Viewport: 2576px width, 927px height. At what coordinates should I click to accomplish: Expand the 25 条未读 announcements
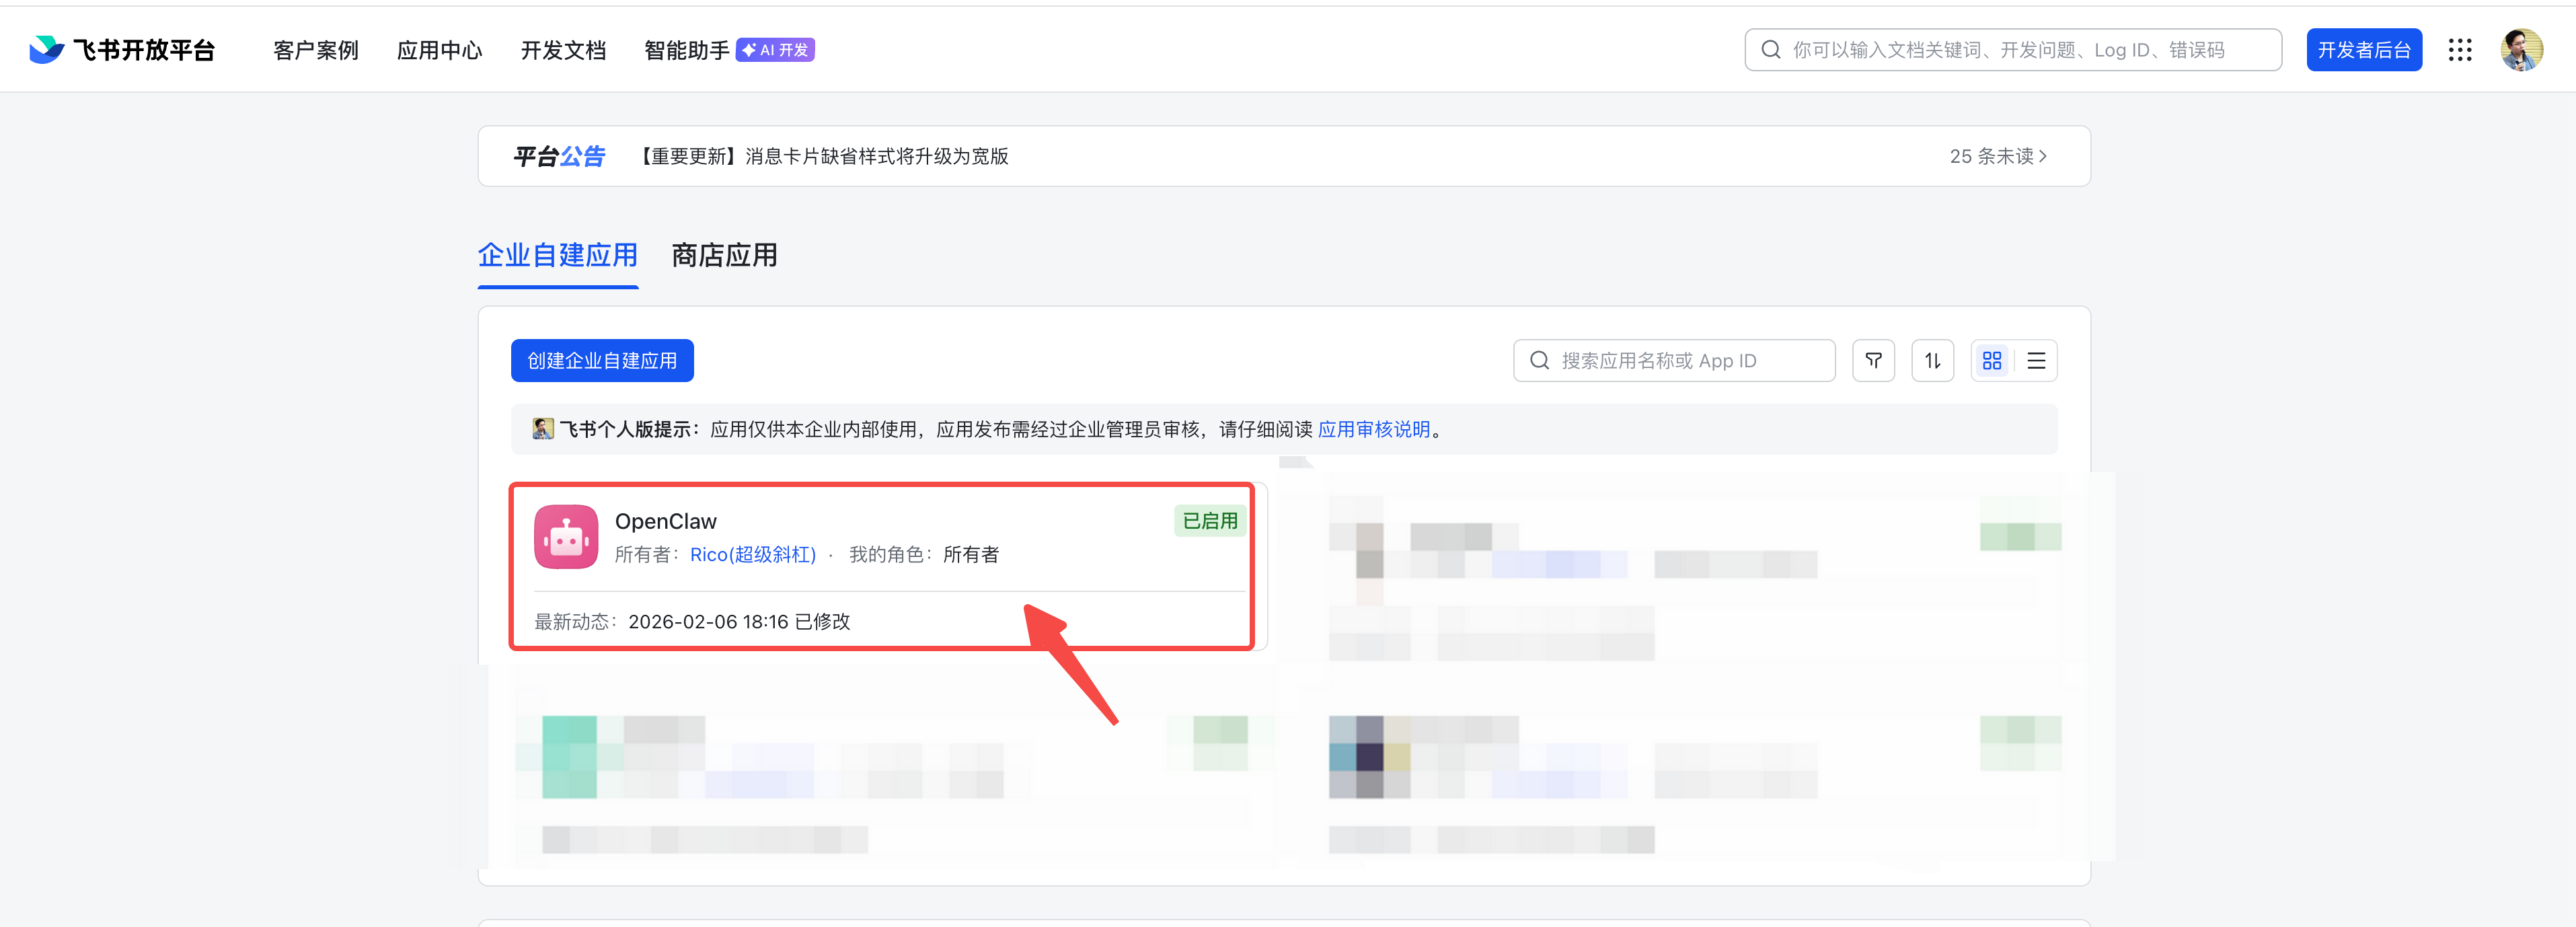(x=1997, y=156)
